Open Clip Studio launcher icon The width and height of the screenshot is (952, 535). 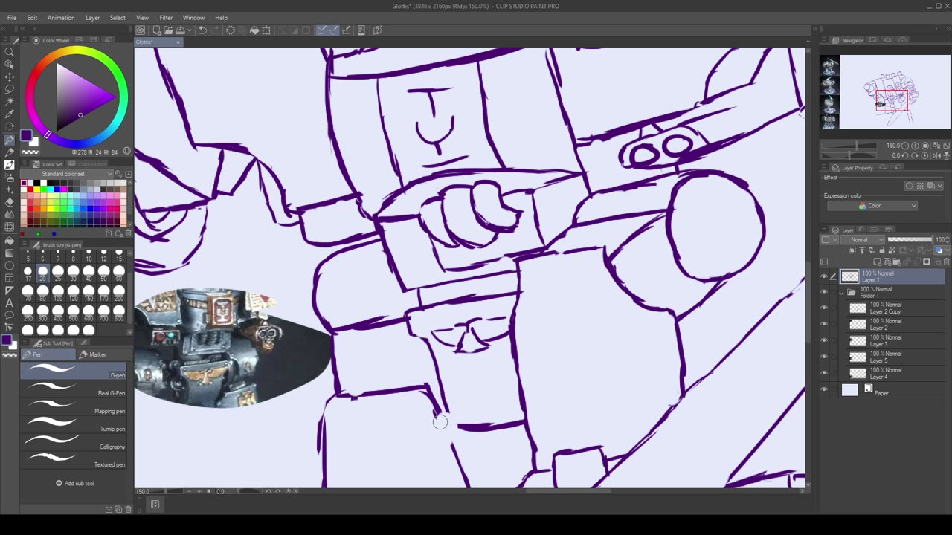(141, 30)
